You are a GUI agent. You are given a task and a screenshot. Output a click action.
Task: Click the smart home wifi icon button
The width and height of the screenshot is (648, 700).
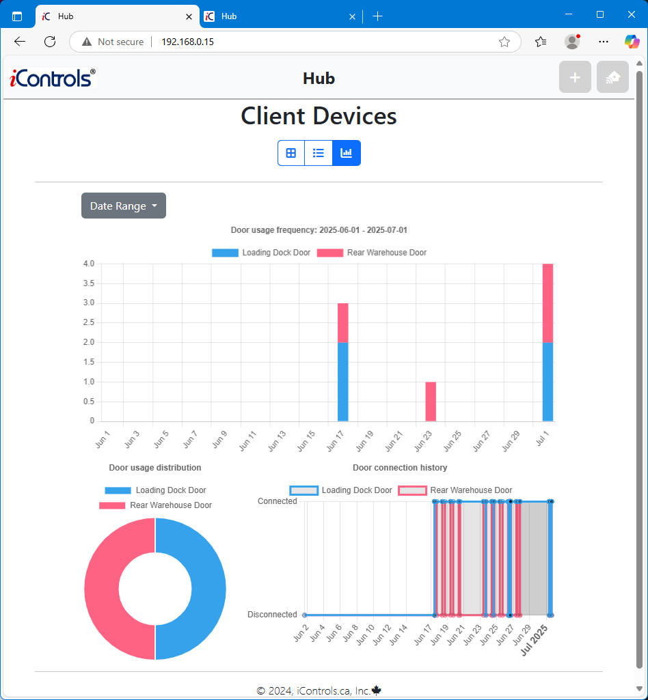[612, 76]
